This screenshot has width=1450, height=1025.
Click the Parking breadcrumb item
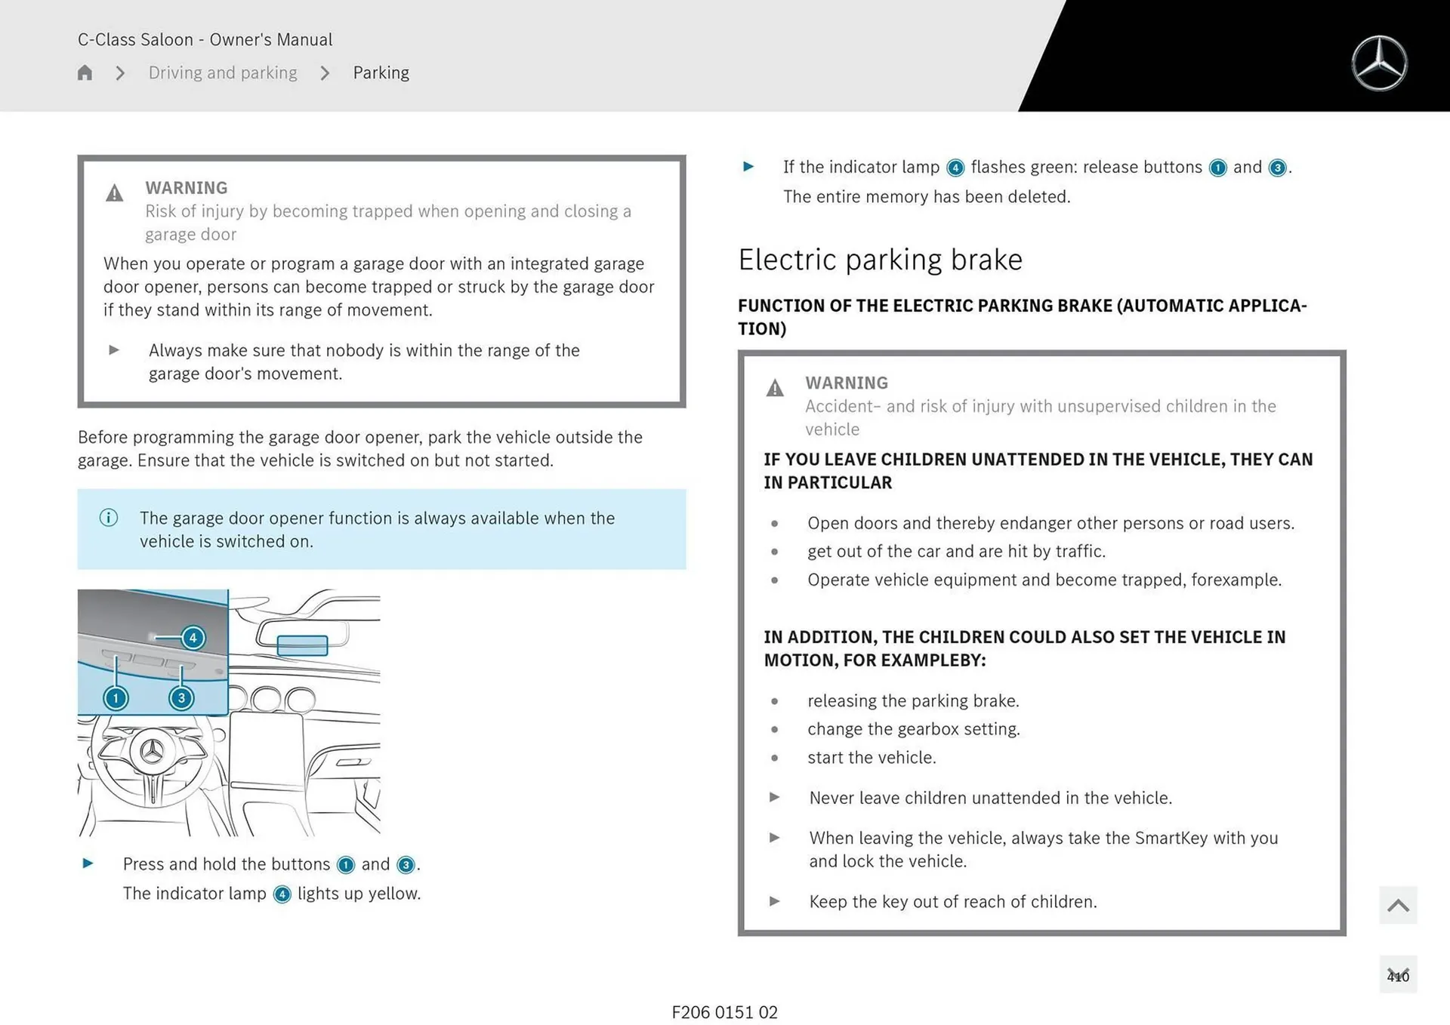pos(381,72)
